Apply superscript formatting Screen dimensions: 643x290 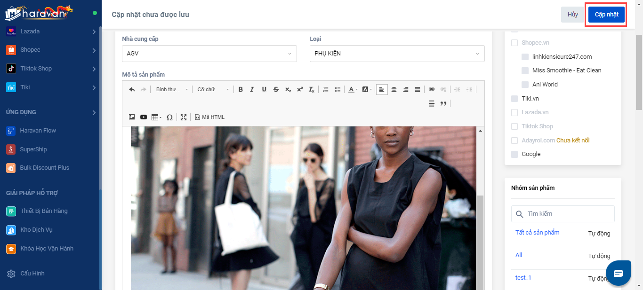(300, 89)
